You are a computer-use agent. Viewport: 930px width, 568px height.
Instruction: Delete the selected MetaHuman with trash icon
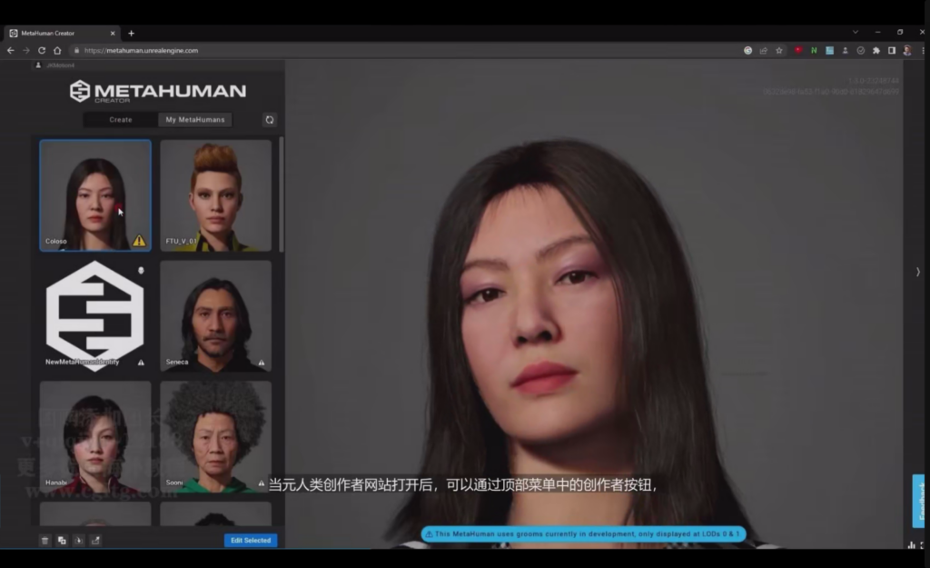[x=45, y=540]
